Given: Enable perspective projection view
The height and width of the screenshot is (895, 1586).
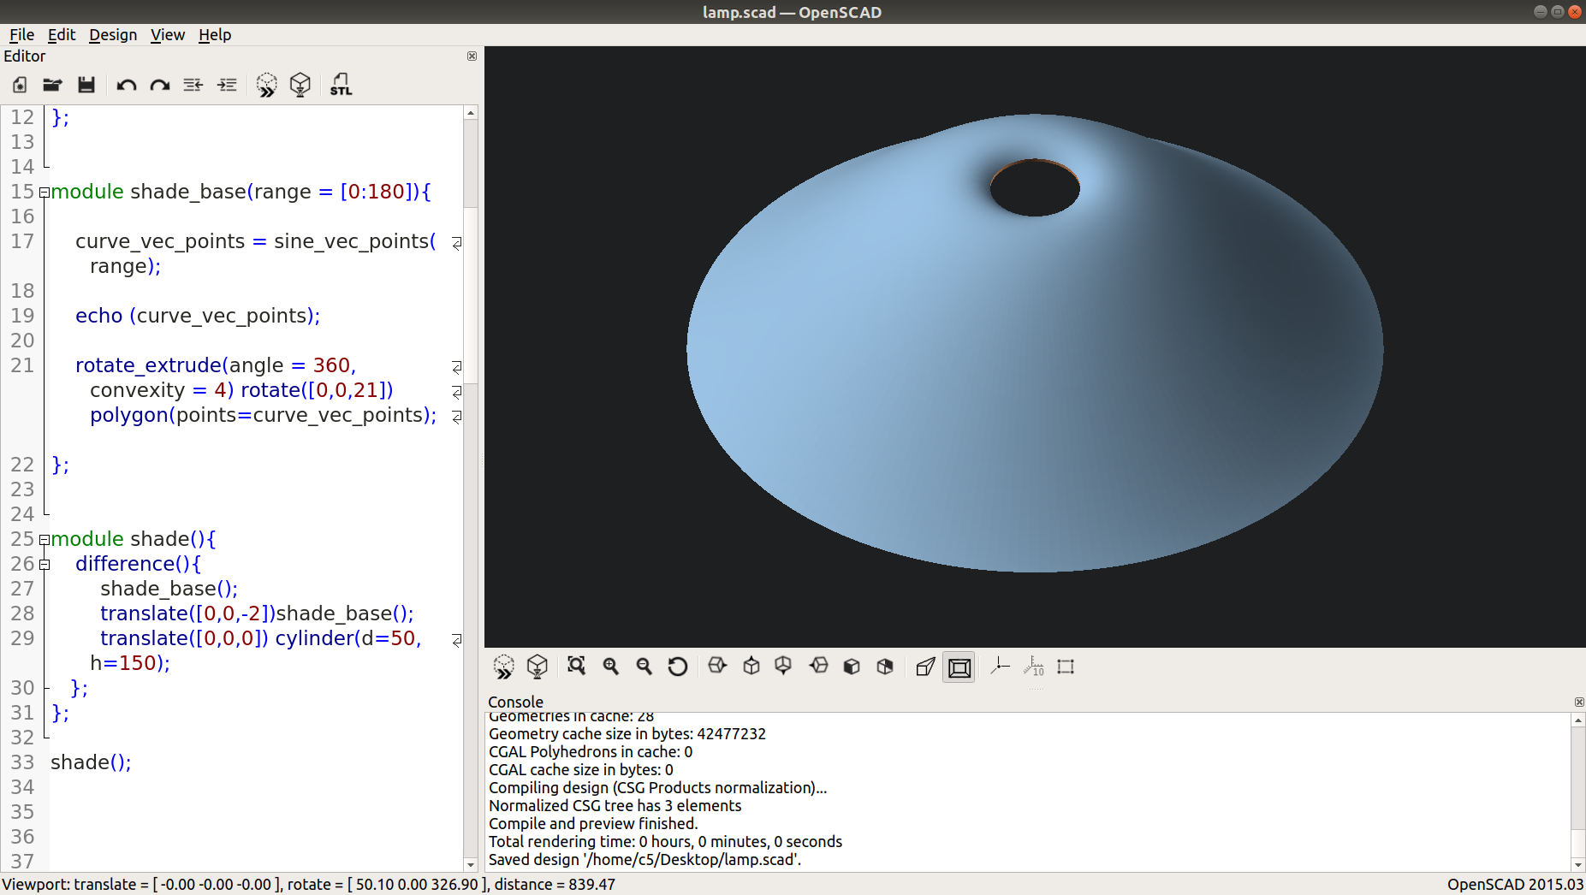Looking at the screenshot, I should [925, 667].
